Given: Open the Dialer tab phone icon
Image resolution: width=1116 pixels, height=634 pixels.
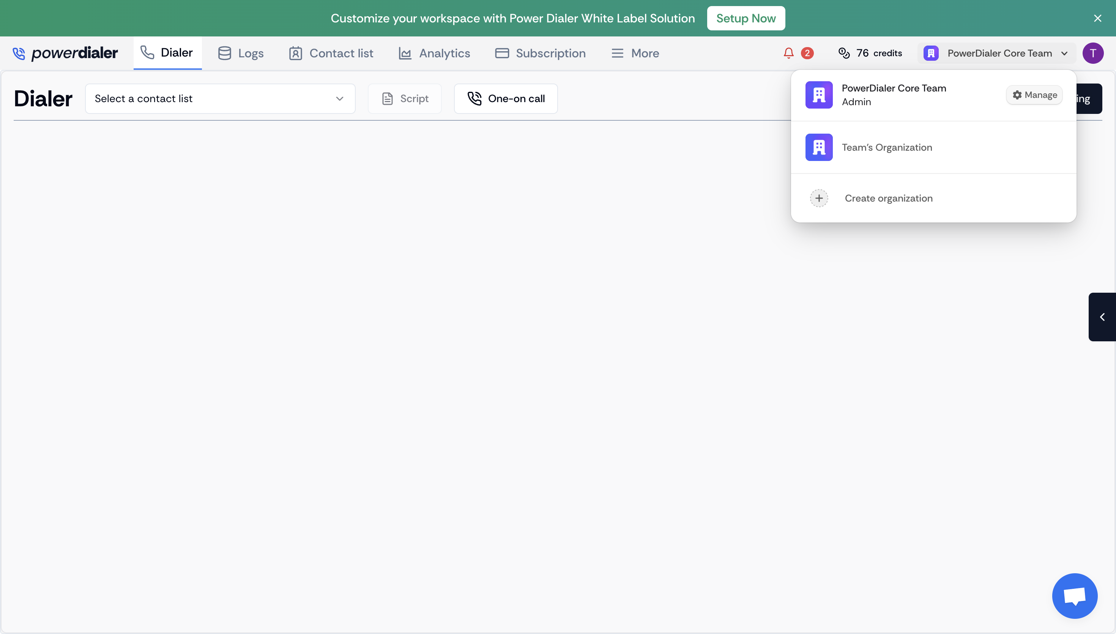Looking at the screenshot, I should pos(148,53).
